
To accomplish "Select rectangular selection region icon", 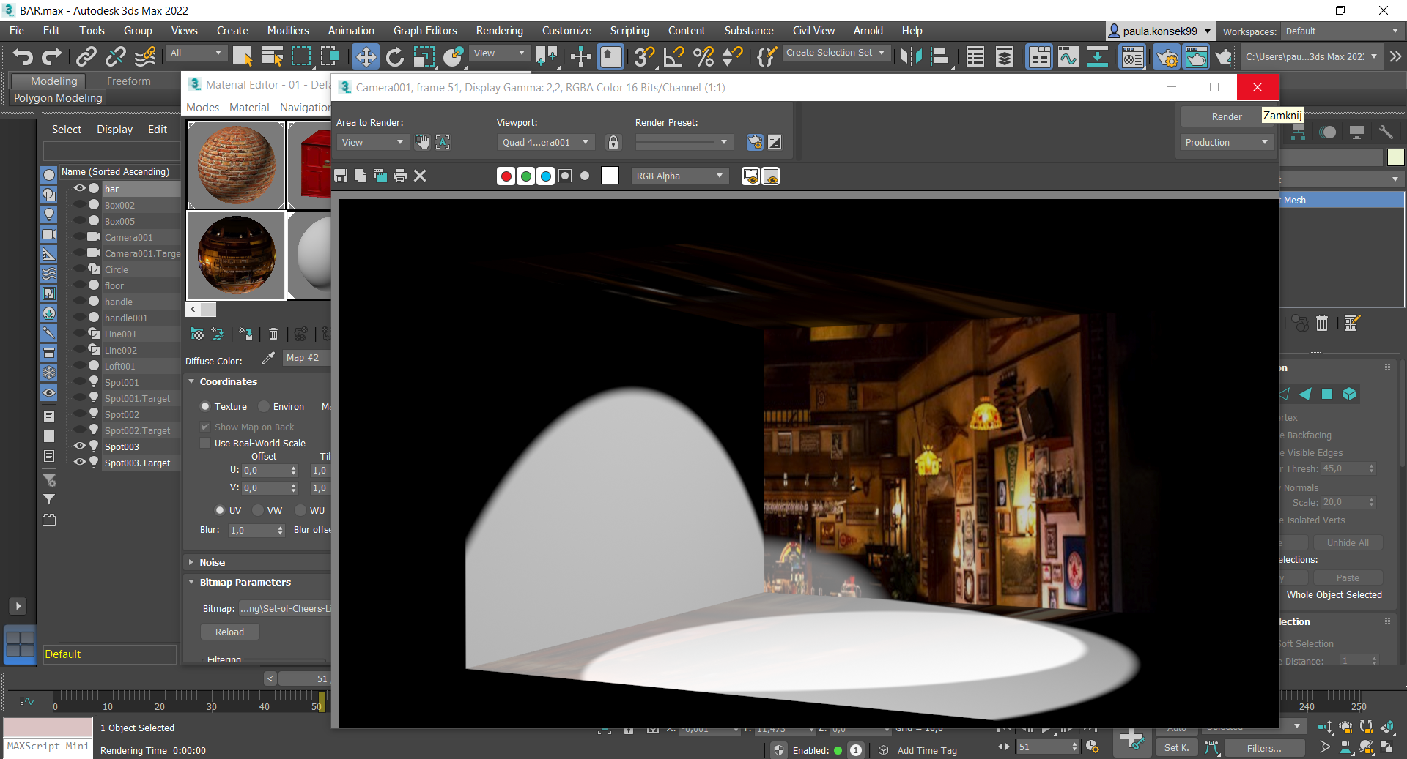I will [x=301, y=56].
